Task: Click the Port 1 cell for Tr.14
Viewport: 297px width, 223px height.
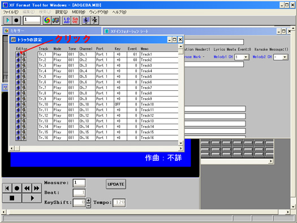Action: (x=104, y=126)
